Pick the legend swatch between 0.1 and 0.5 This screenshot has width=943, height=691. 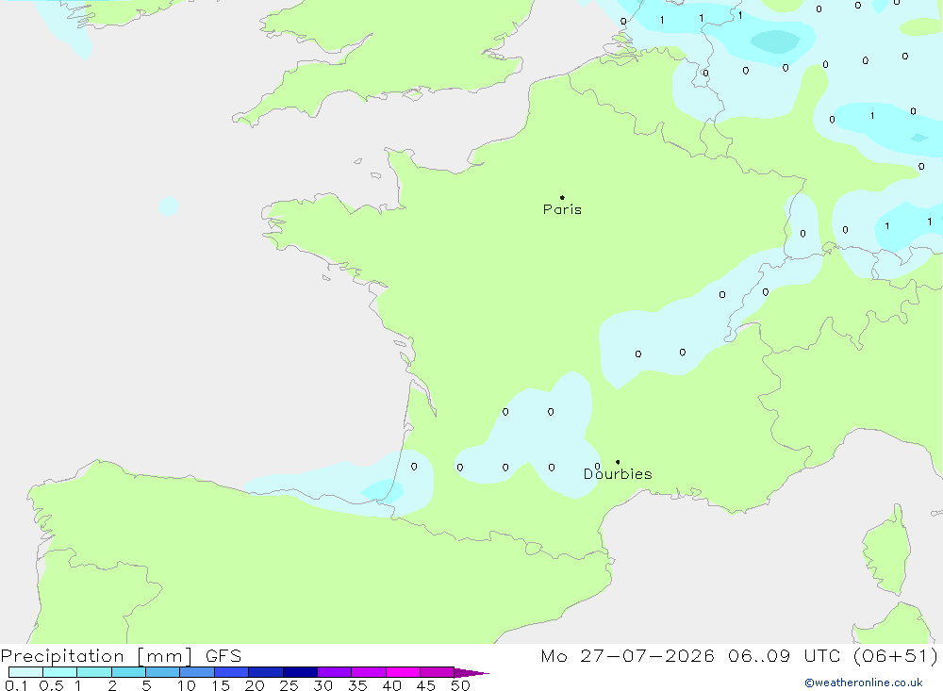tap(25, 672)
